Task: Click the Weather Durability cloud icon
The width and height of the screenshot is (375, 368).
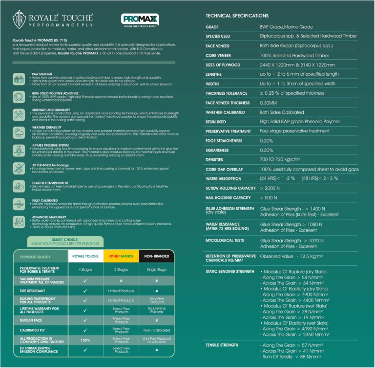Action: click(x=19, y=132)
